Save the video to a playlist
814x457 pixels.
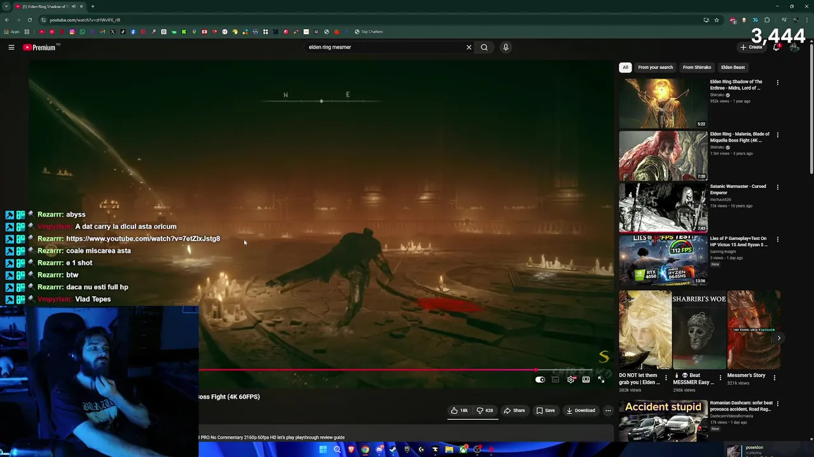[x=546, y=411]
